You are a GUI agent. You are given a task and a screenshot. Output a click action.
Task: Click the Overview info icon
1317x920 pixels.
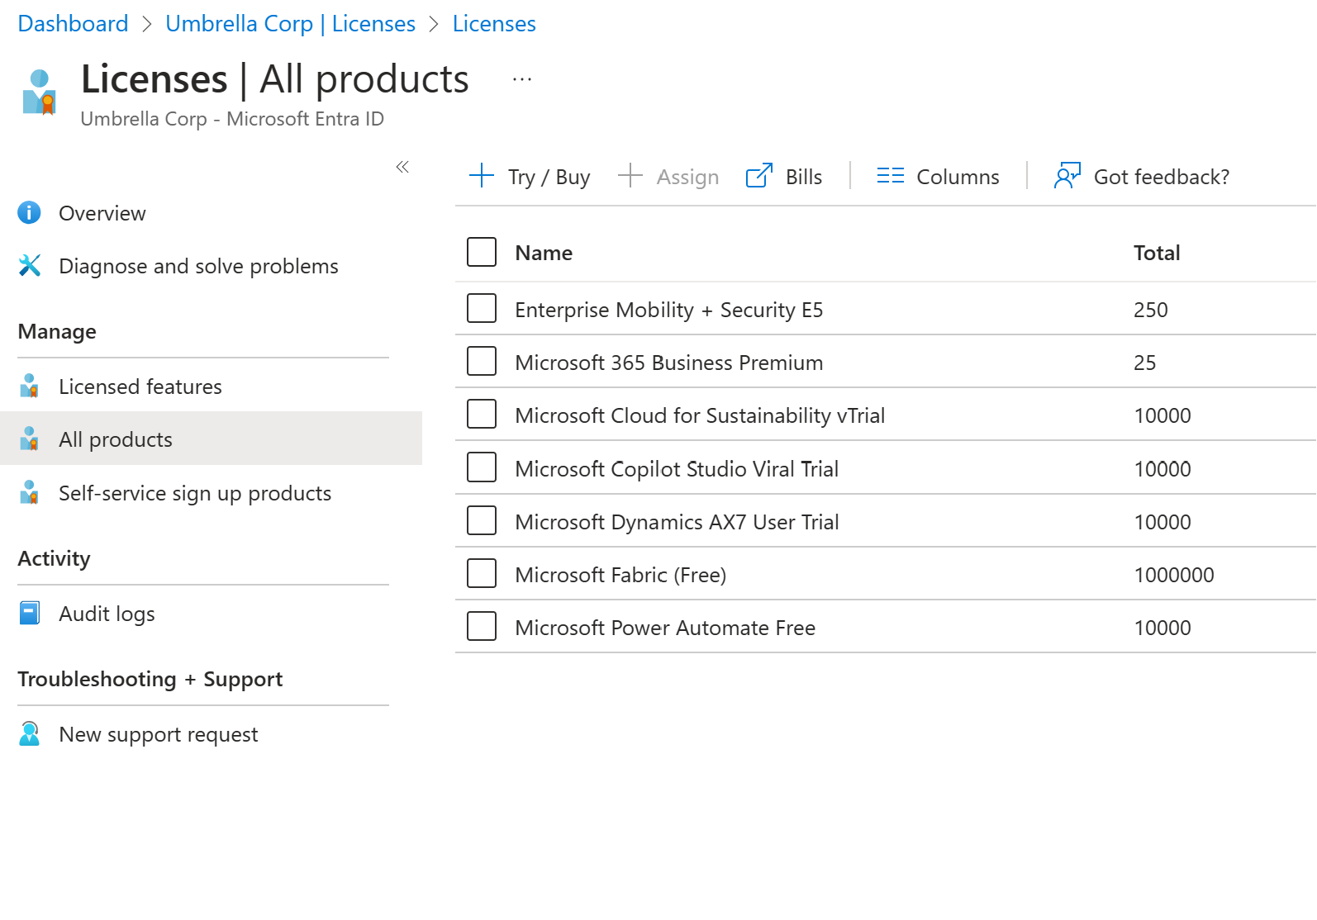point(29,213)
